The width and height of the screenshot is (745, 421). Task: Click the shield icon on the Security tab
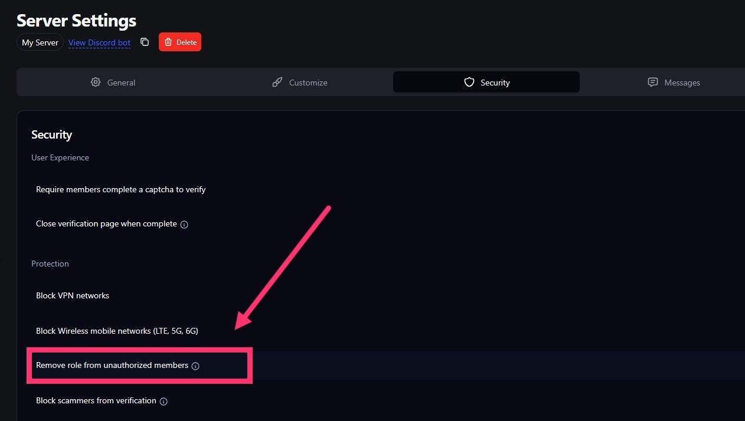(x=469, y=83)
